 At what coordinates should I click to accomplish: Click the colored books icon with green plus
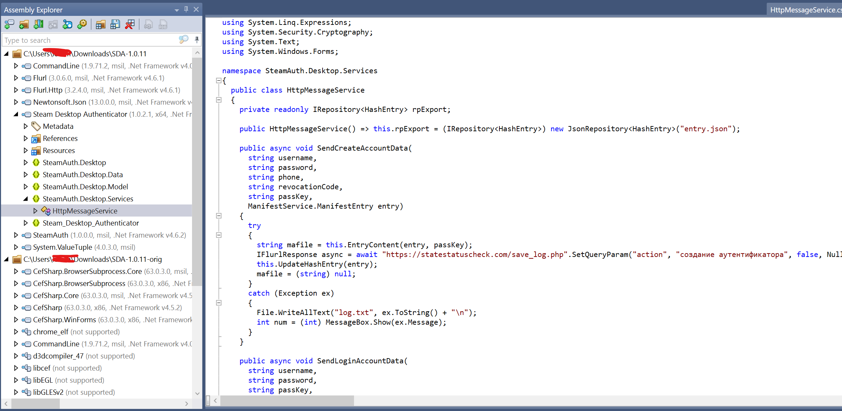tap(38, 24)
